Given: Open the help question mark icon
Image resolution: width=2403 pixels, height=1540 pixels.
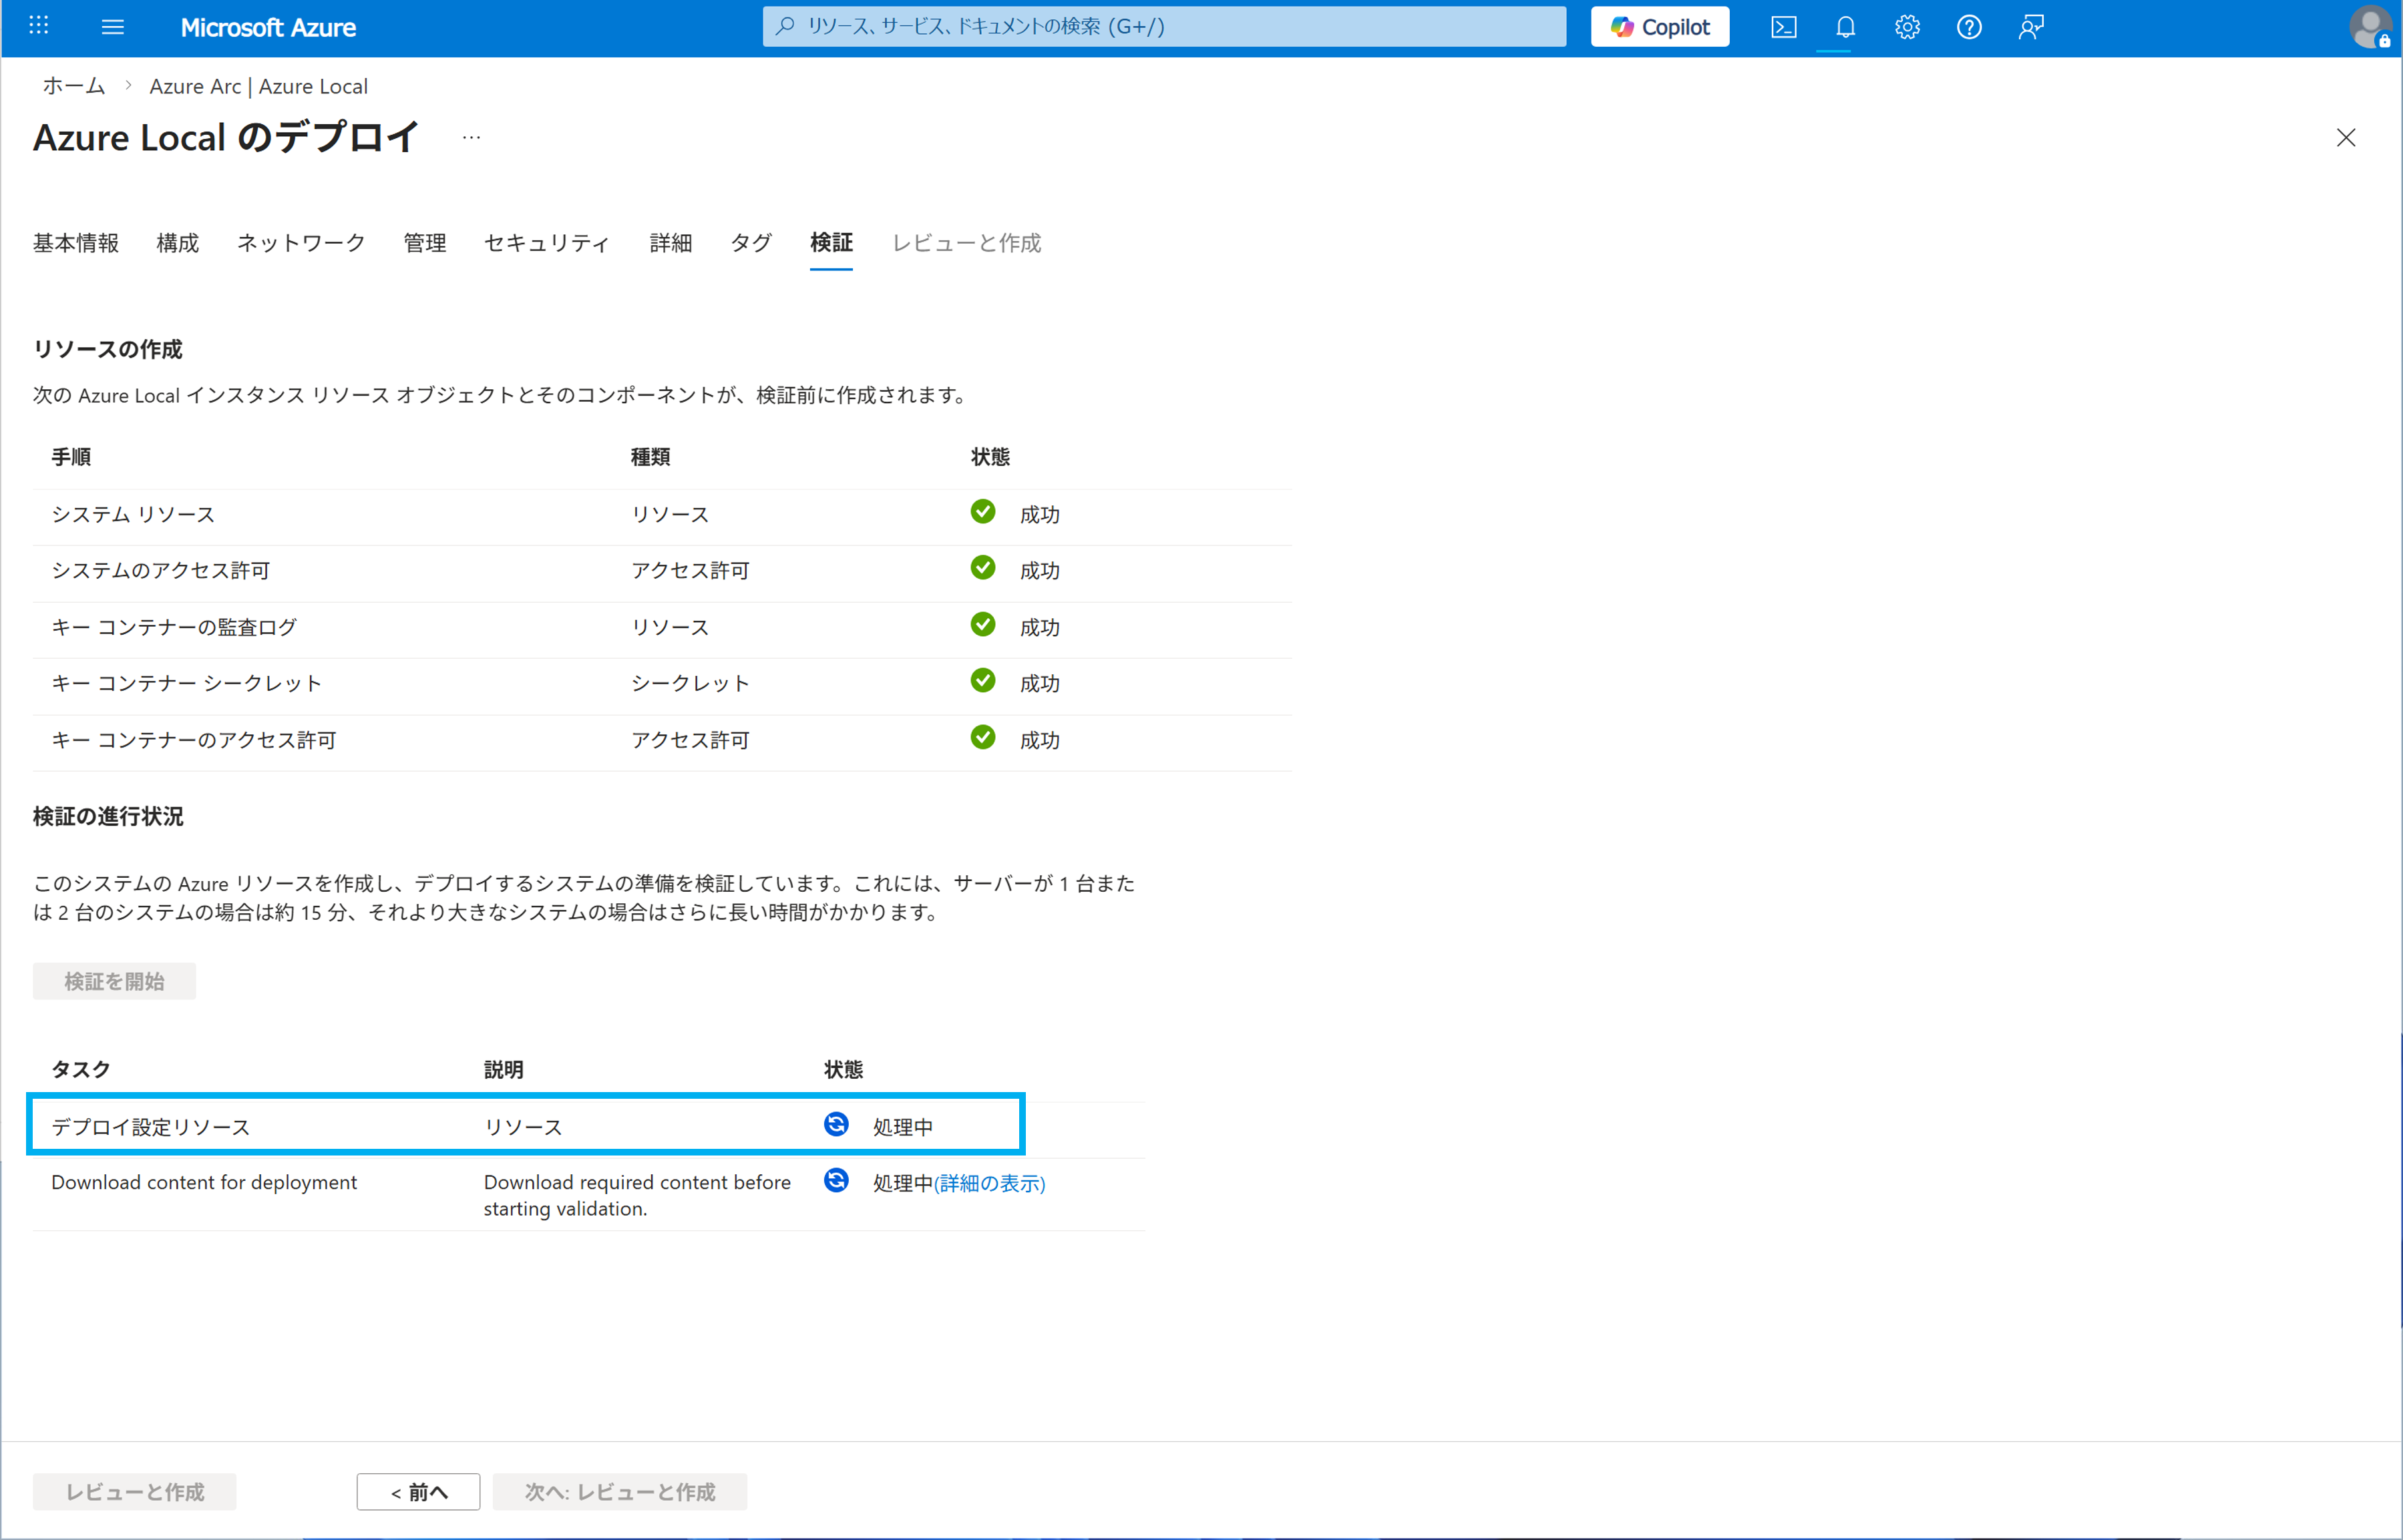Looking at the screenshot, I should click(x=1968, y=27).
